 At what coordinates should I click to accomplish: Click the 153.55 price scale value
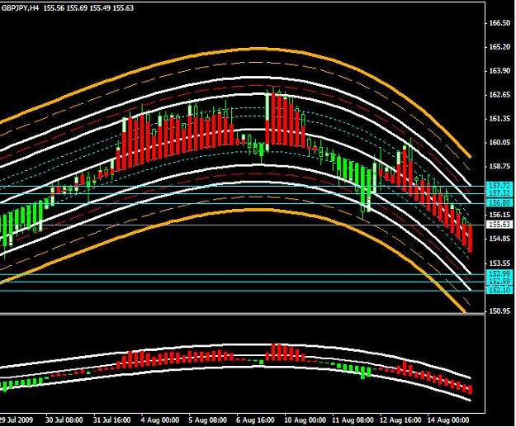(499, 263)
